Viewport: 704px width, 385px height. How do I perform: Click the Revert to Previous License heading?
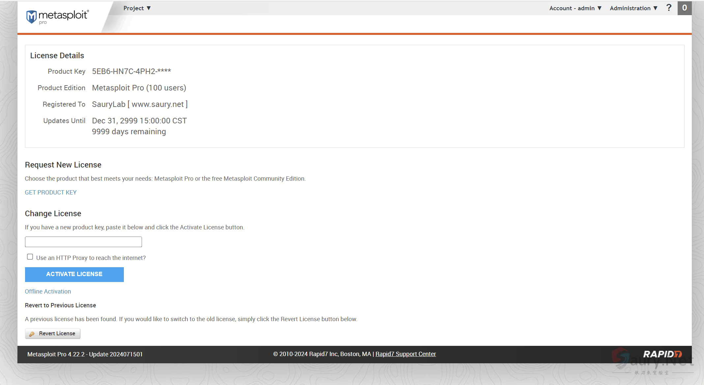tap(61, 305)
